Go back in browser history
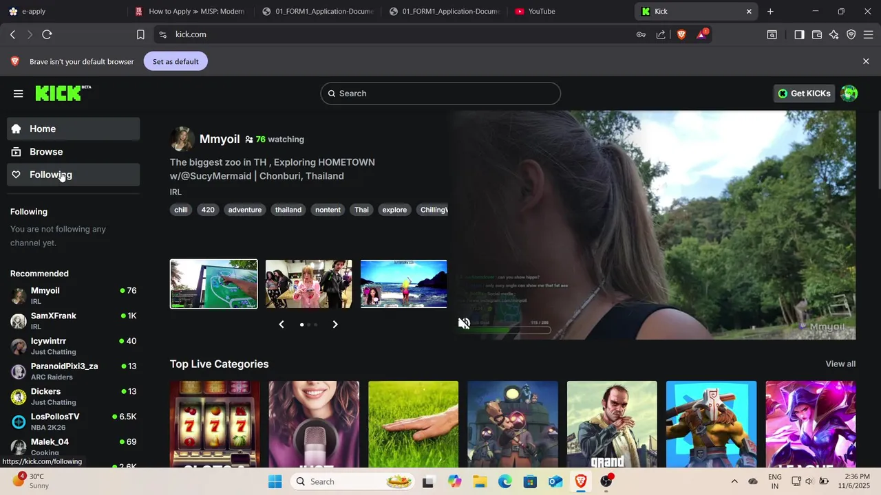Image resolution: width=881 pixels, height=495 pixels. [12, 34]
